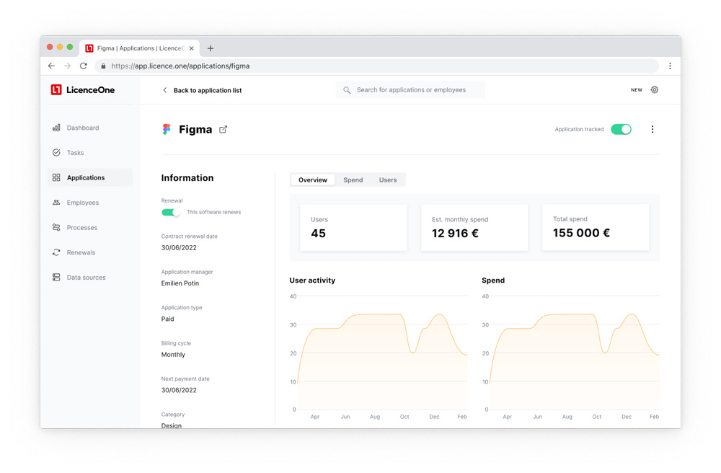Click the Processes flow icon
Image resolution: width=721 pixels, height=473 pixels.
click(56, 228)
